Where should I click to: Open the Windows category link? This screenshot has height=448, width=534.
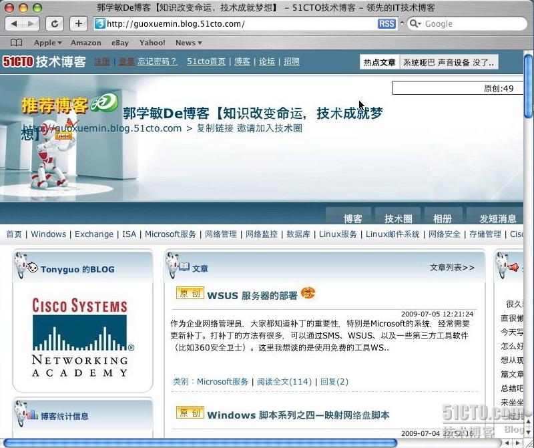coord(48,234)
